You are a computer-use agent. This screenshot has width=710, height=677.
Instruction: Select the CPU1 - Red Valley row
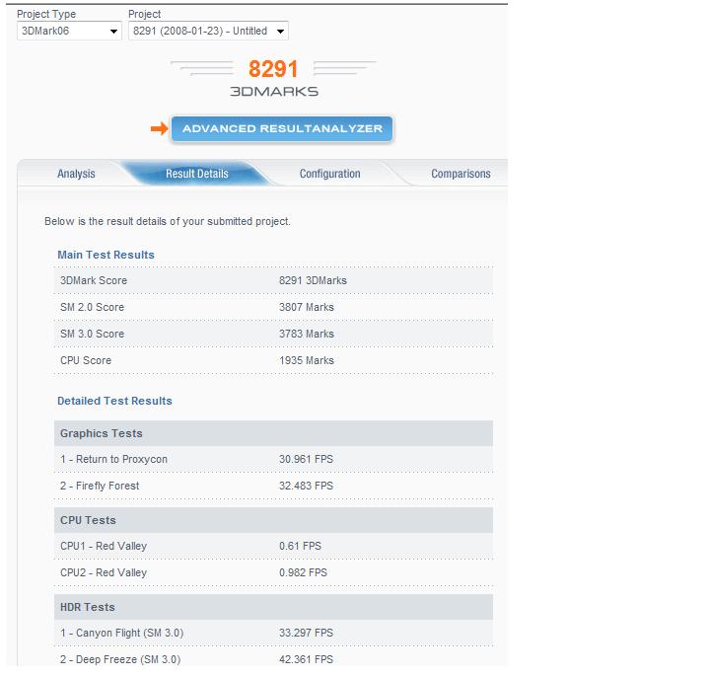point(273,546)
